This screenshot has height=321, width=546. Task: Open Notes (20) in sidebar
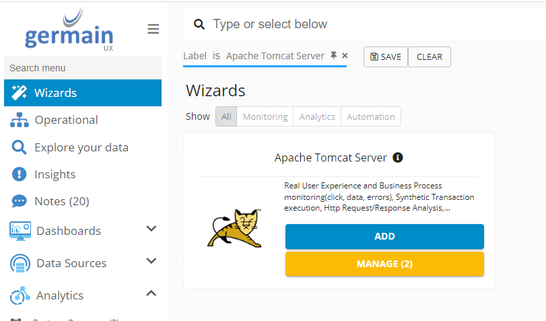61,201
